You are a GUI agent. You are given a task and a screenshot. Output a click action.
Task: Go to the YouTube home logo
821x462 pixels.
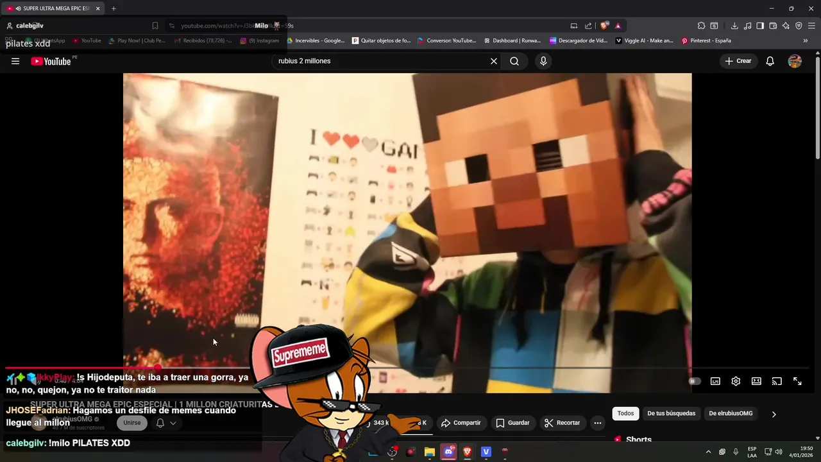[x=51, y=61]
